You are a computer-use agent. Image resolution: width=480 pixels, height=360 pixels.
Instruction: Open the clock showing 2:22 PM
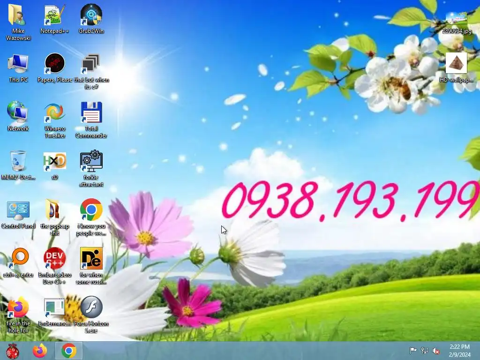coord(459,351)
